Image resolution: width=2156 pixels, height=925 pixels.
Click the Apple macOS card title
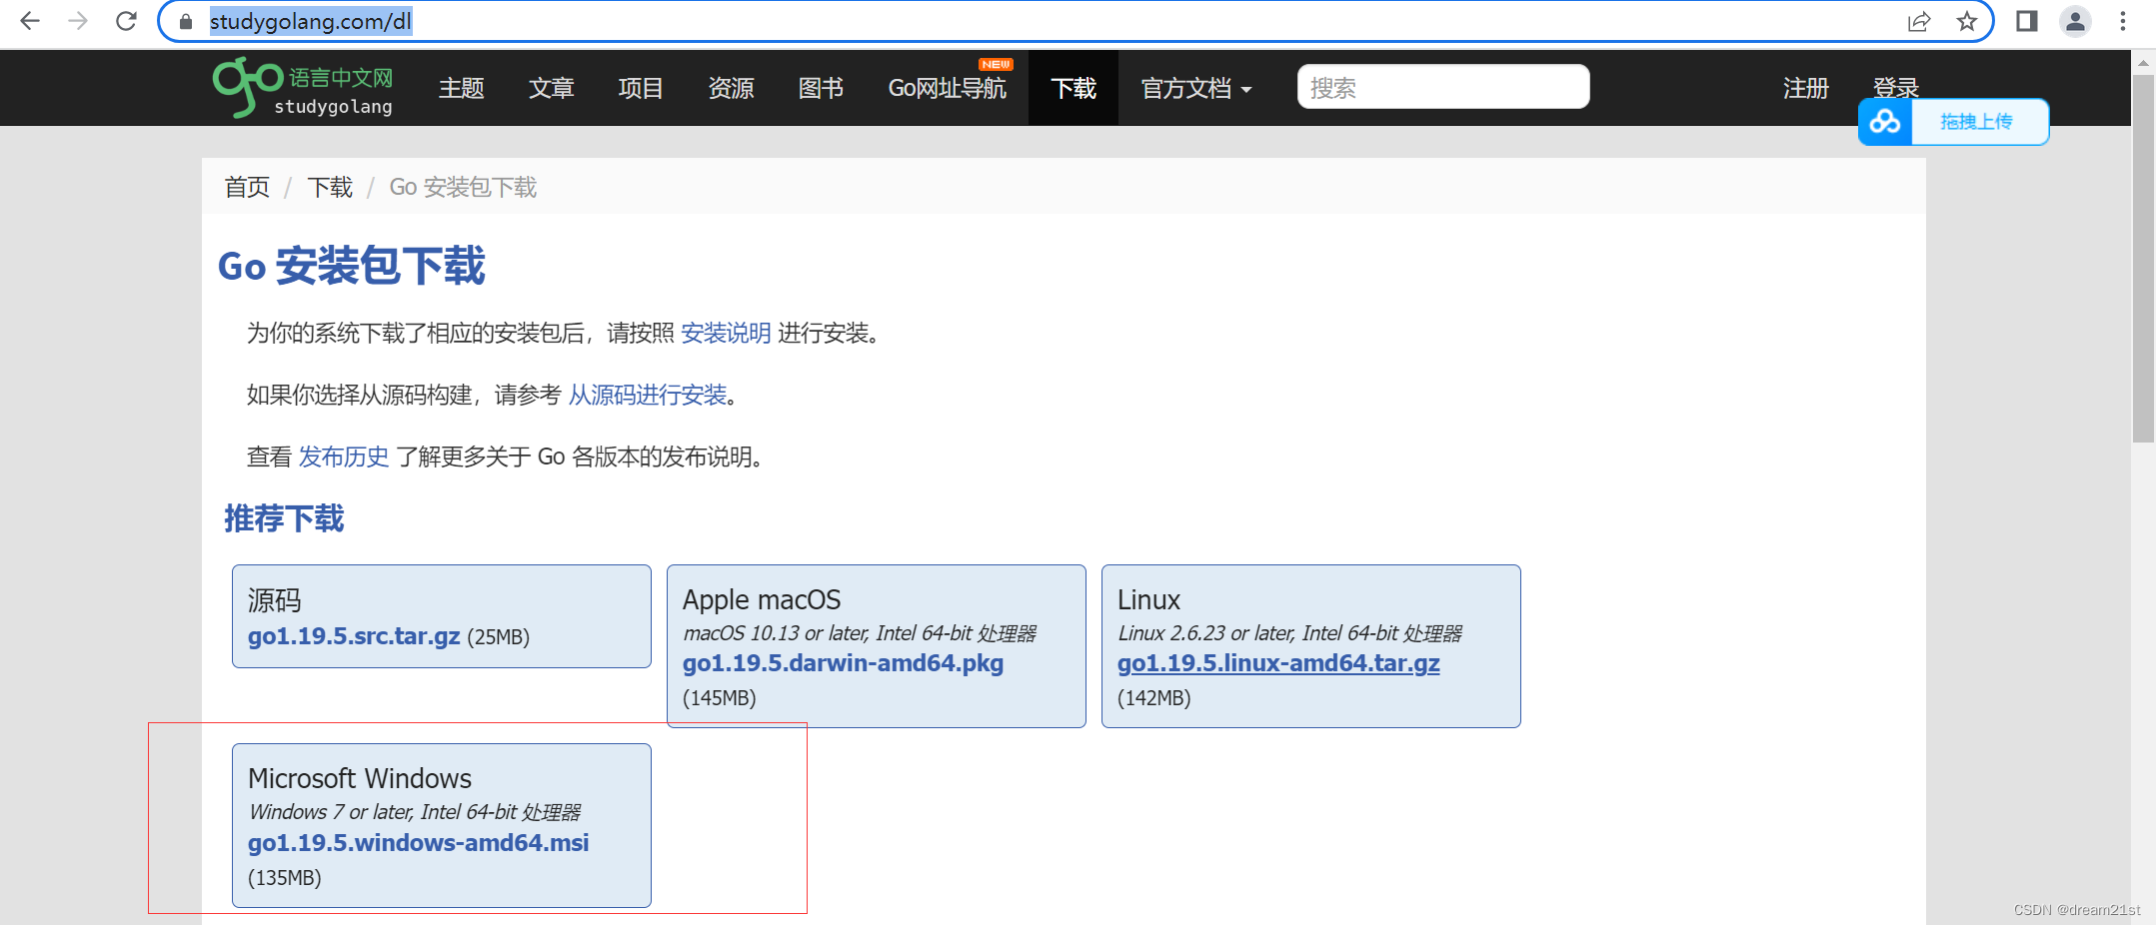click(762, 599)
